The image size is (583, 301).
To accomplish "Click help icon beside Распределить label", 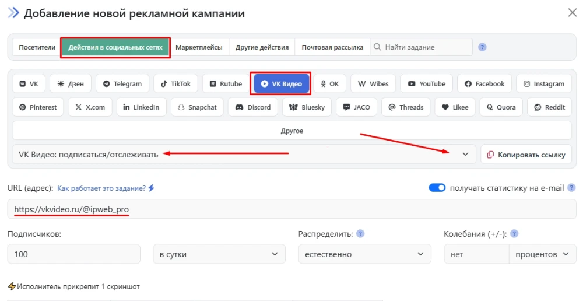I will [x=360, y=234].
